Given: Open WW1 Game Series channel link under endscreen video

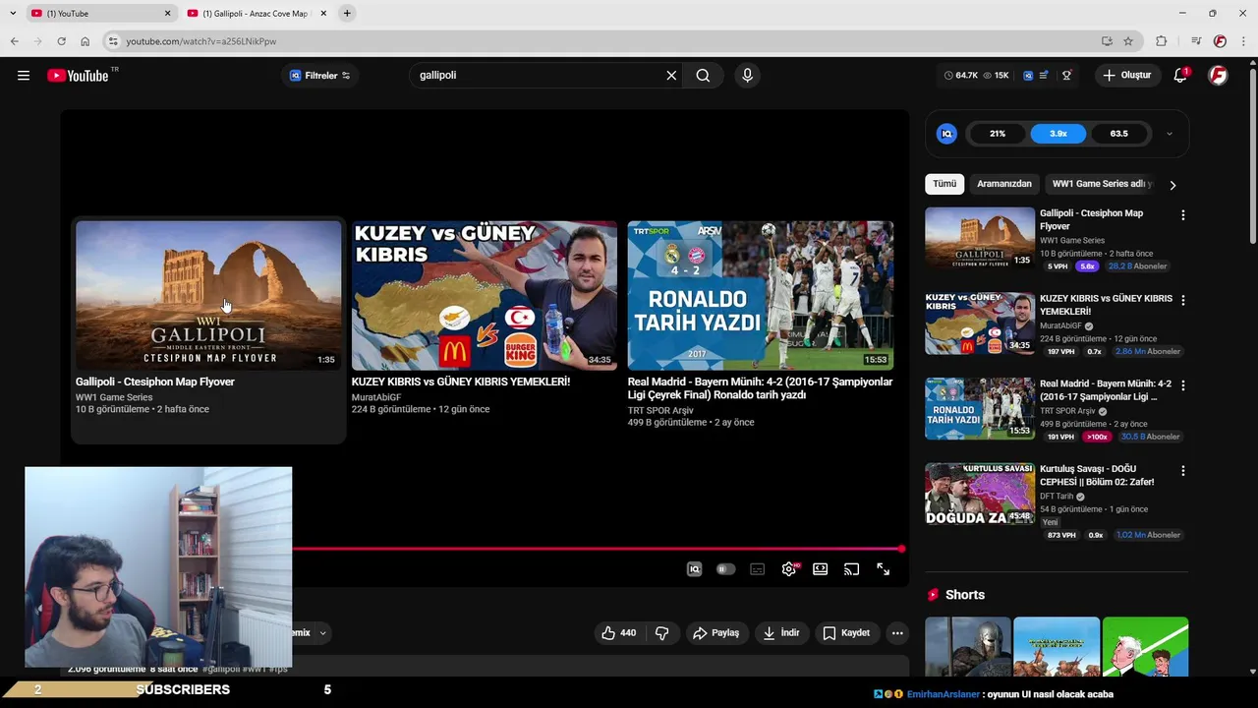Looking at the screenshot, I should click(114, 397).
